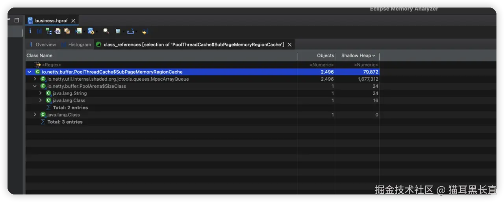The image size is (504, 202).
Task: Open thread overview gear icon
Action: (67, 31)
